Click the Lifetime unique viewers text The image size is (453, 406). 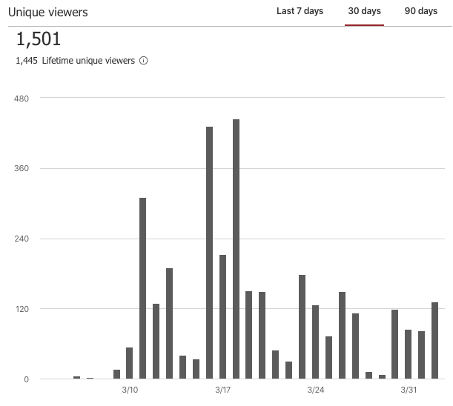coord(88,61)
